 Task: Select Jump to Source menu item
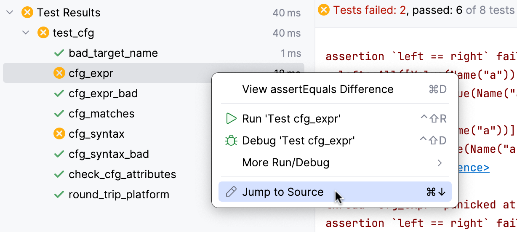[282, 192]
